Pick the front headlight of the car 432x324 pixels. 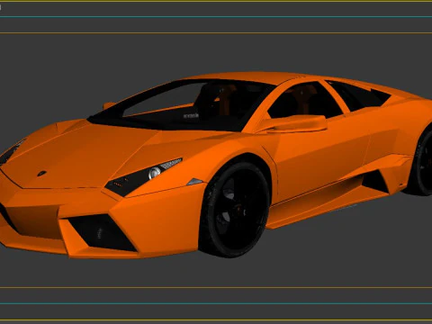(143, 177)
